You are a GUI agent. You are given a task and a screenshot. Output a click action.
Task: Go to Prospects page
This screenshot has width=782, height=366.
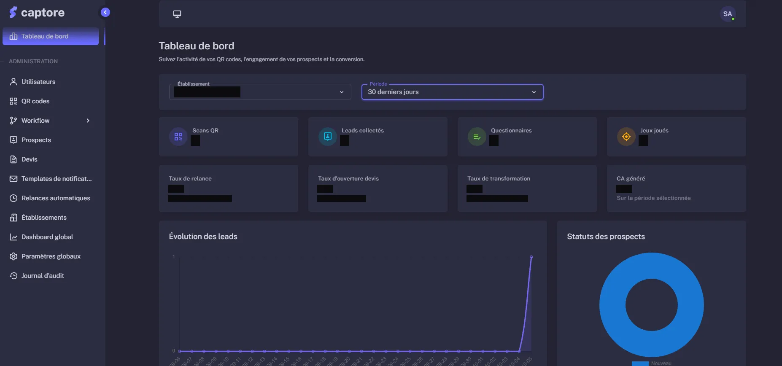click(51, 140)
